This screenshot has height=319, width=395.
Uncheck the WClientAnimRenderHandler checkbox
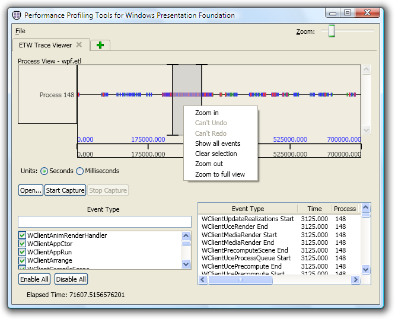click(22, 235)
